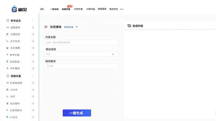The image size is (216, 121).
Task: Click the 正文生成 item icon
Action: (x=7, y=41)
